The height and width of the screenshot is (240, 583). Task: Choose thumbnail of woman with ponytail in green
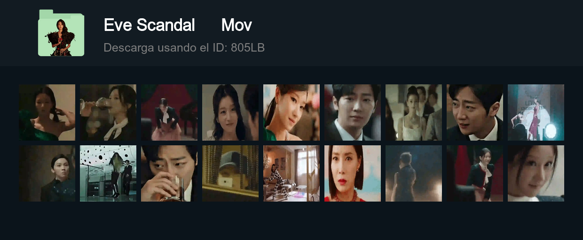point(291,112)
